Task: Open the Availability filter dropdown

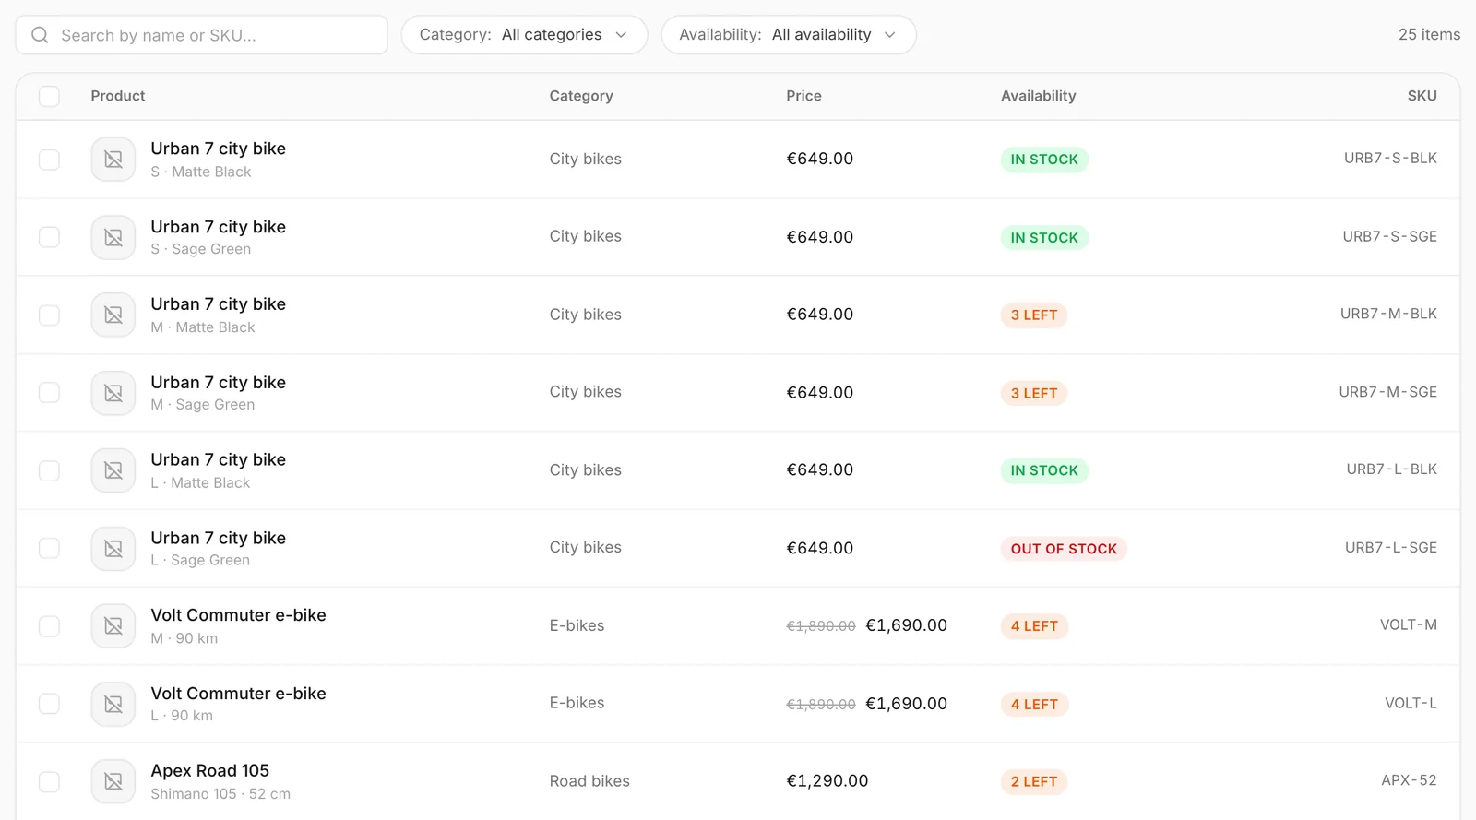Action: tap(789, 35)
